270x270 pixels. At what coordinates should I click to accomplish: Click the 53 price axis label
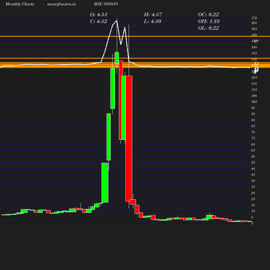tap(253, 163)
